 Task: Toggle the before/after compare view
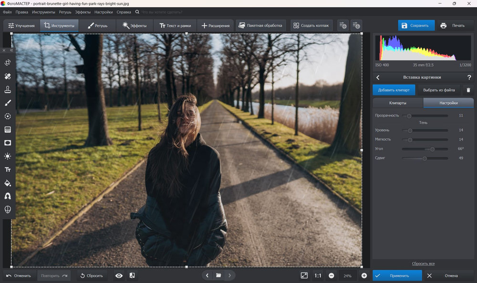[132, 275]
